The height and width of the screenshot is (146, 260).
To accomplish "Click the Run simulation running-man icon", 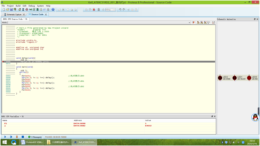I will pyautogui.click(x=193, y=22).
